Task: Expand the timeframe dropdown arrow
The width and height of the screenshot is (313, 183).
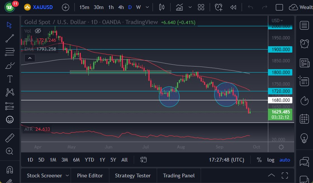Action: coord(147,7)
